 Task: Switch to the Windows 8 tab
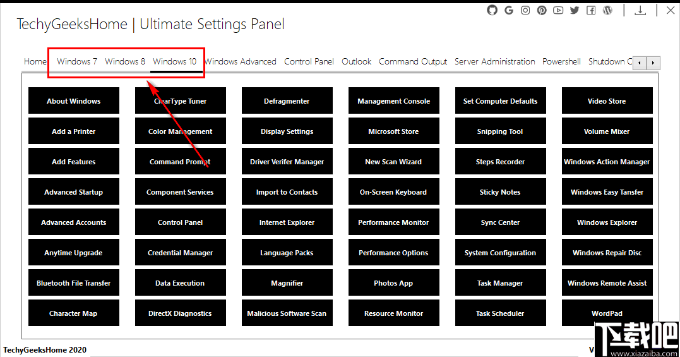pos(125,61)
